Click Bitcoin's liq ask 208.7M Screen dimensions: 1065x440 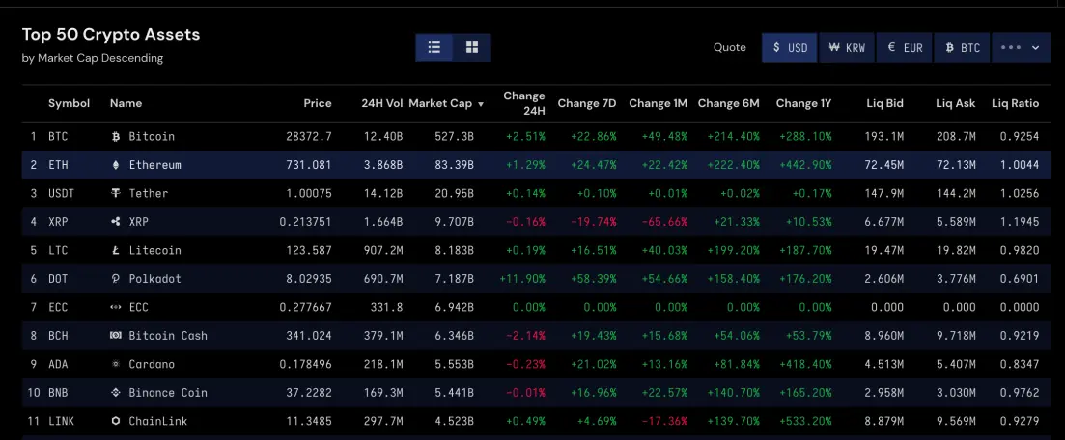[956, 136]
